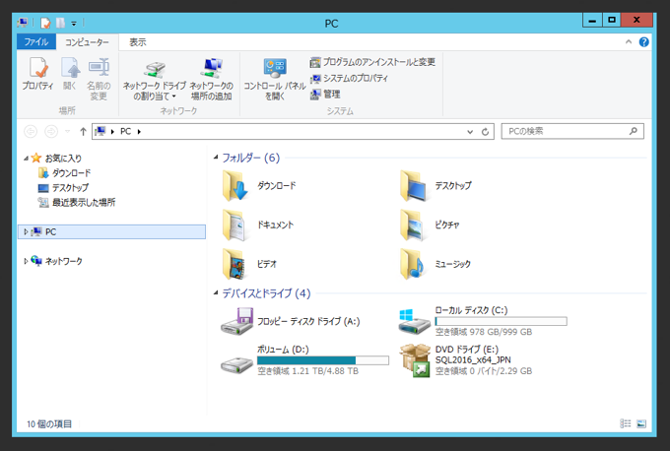Click the PC breadcrumb in address bar
670x451 pixels.
(126, 132)
